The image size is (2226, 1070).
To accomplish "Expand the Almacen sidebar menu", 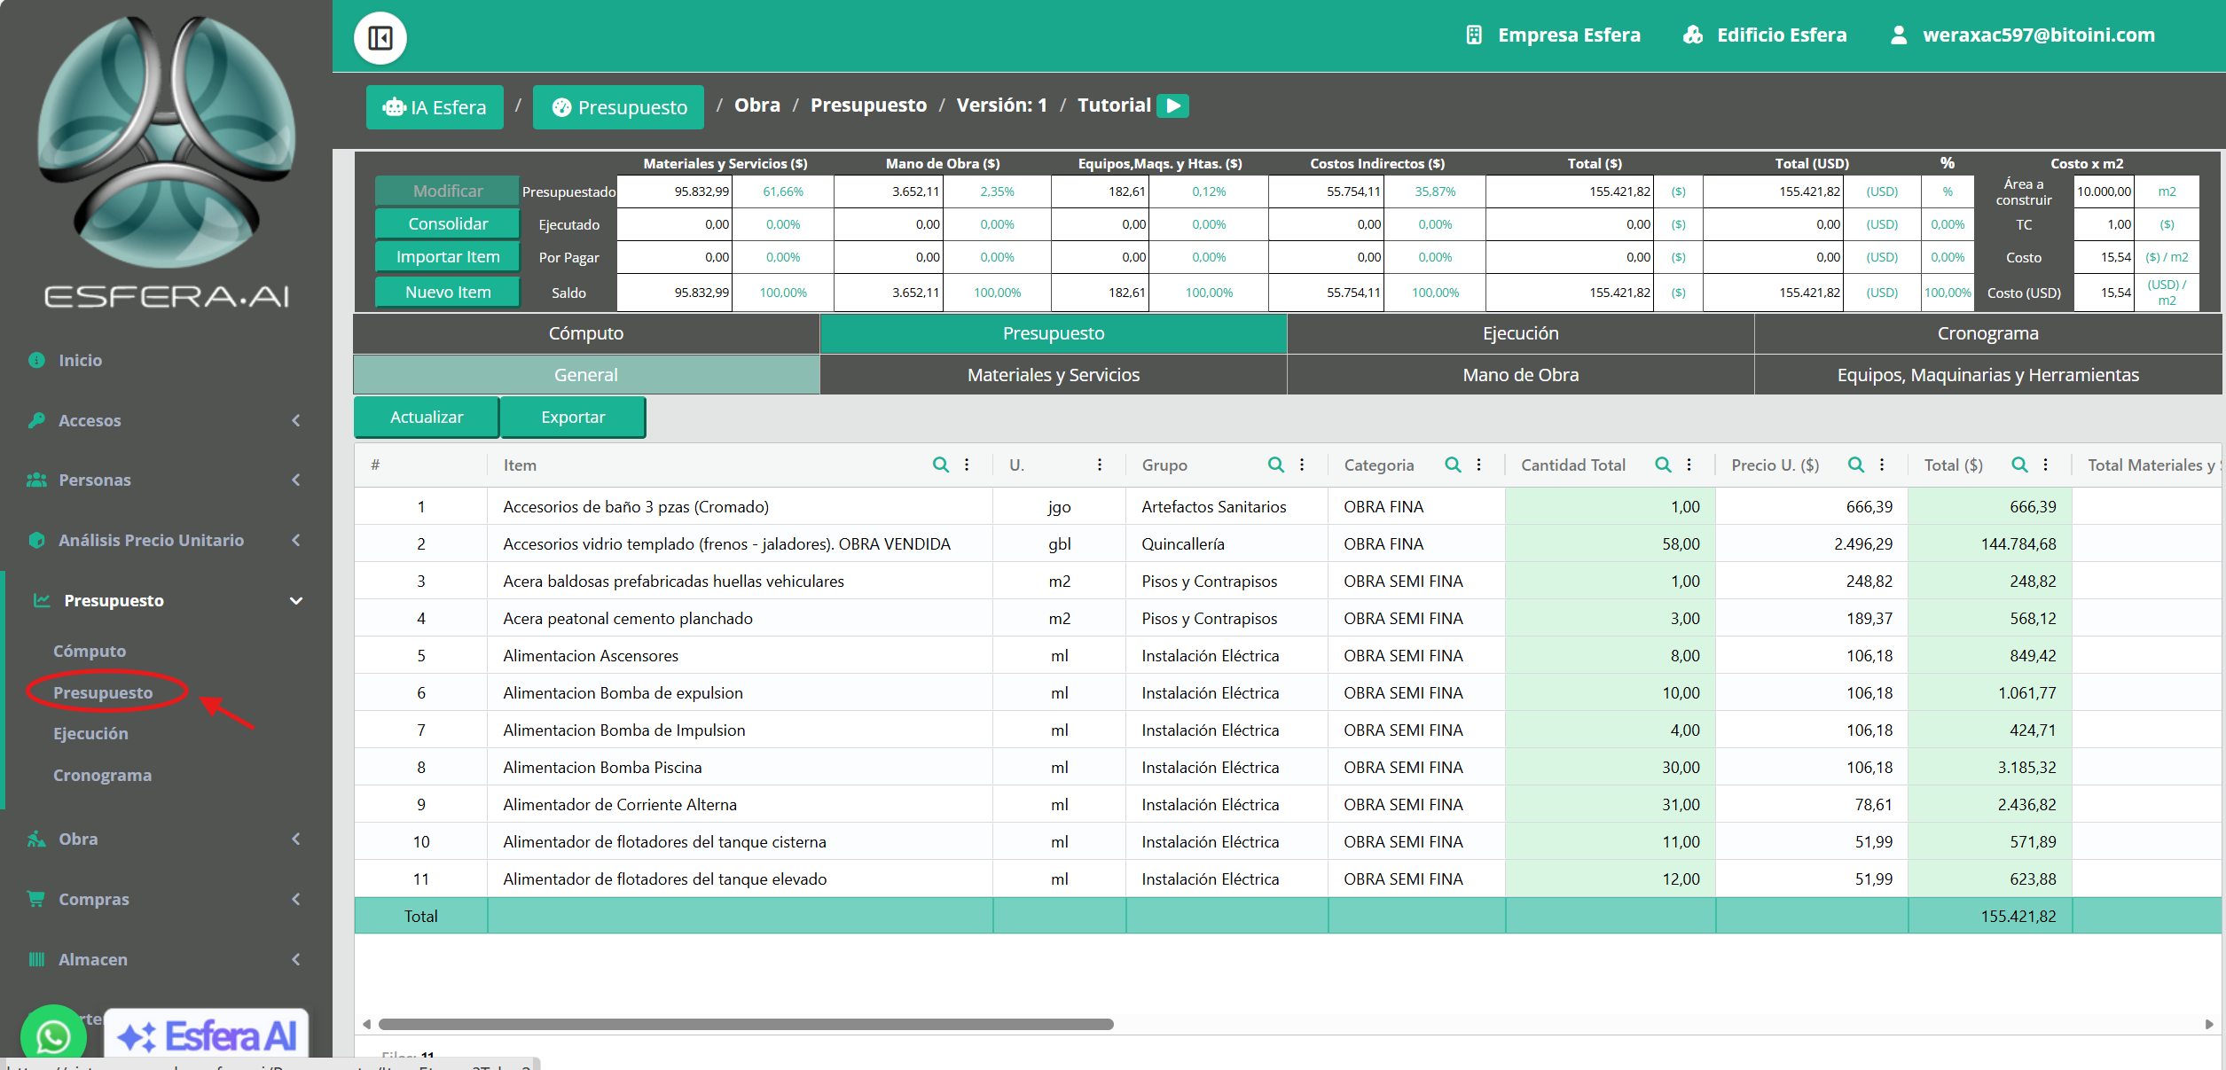I will (166, 959).
